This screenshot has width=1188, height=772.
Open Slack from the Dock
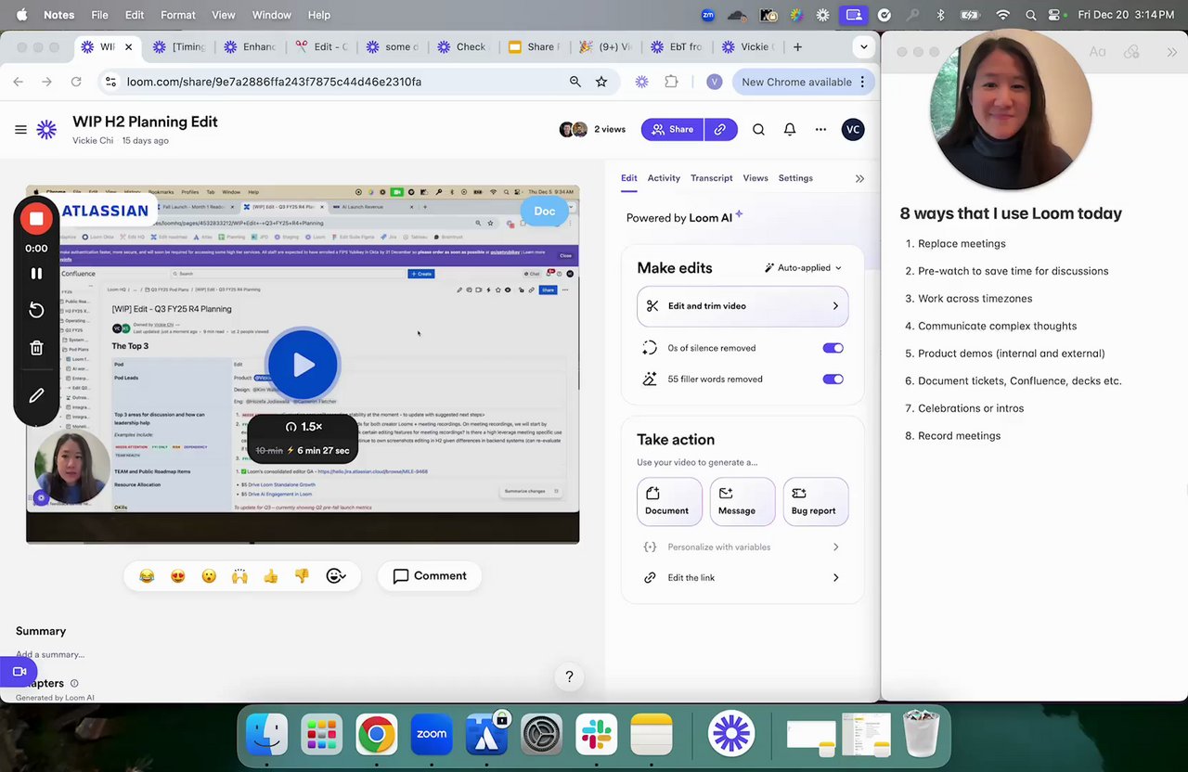pyautogui.click(x=596, y=734)
